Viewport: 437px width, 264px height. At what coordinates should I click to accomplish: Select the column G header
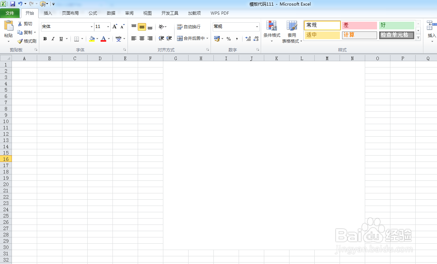point(176,58)
